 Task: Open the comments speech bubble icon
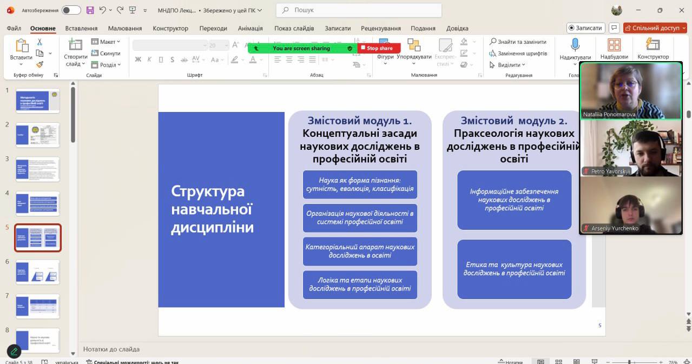(614, 28)
